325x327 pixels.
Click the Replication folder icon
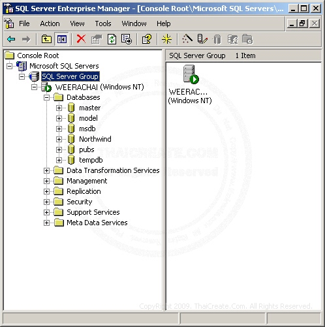[59, 191]
